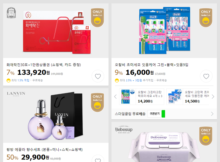Select 오랄비 고탄력 초미세모 14,500원 item
Viewport: 220px width, 162px height.
[x=188, y=97]
